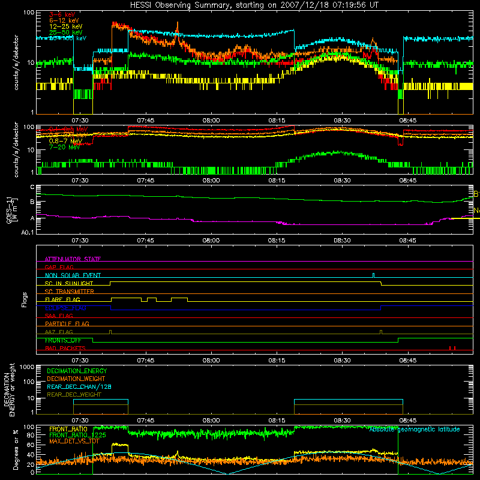Click the C class tick label
480x480 pixels.
32,187
